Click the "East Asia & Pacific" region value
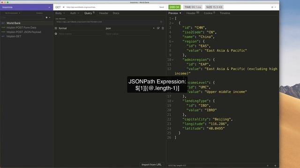The image size is (300, 168). click(x=226, y=50)
